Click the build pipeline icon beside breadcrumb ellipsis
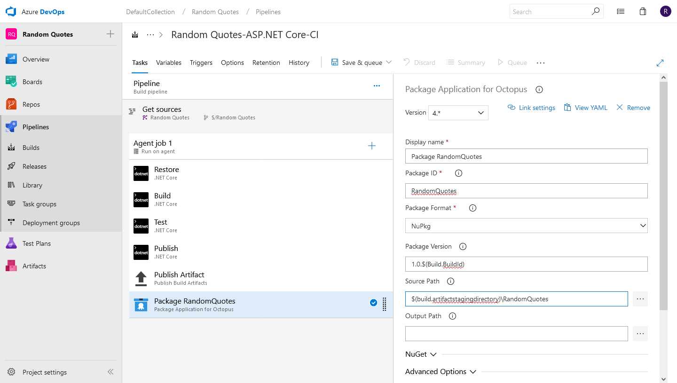 (135, 35)
